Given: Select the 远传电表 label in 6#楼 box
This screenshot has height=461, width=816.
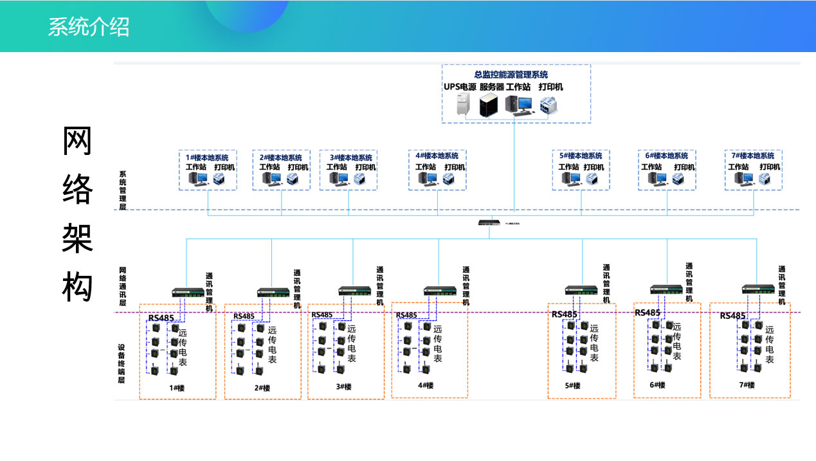Looking at the screenshot, I should tap(676, 341).
